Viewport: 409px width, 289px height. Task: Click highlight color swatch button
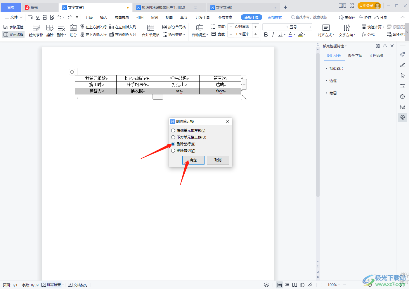300,34
